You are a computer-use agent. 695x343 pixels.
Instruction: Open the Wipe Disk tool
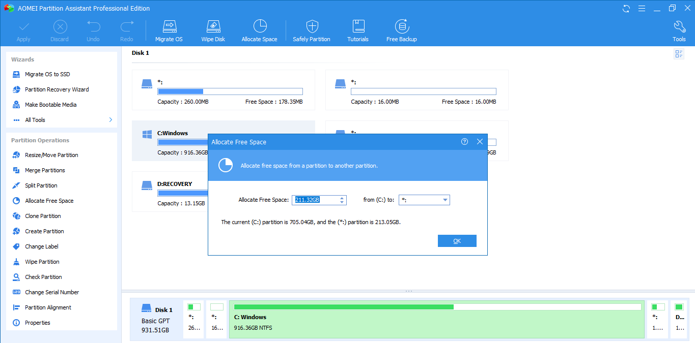tap(213, 31)
